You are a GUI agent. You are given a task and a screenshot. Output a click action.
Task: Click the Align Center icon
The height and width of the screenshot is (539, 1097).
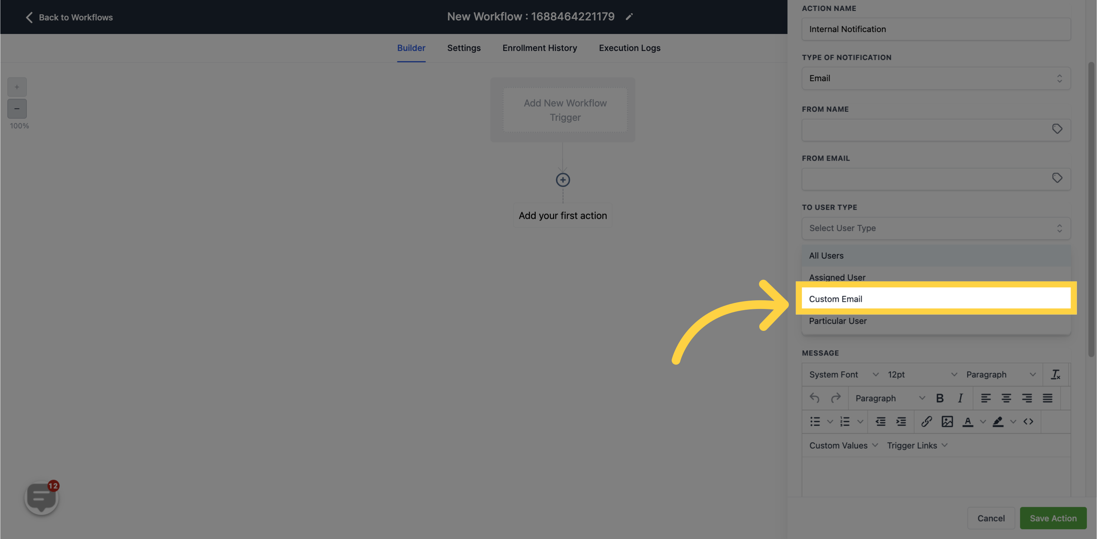coord(1006,398)
